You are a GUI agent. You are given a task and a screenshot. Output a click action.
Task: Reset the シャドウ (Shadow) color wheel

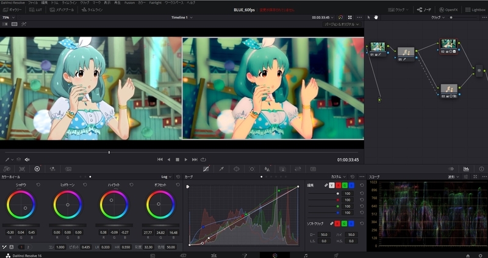pyautogui.click(x=38, y=185)
